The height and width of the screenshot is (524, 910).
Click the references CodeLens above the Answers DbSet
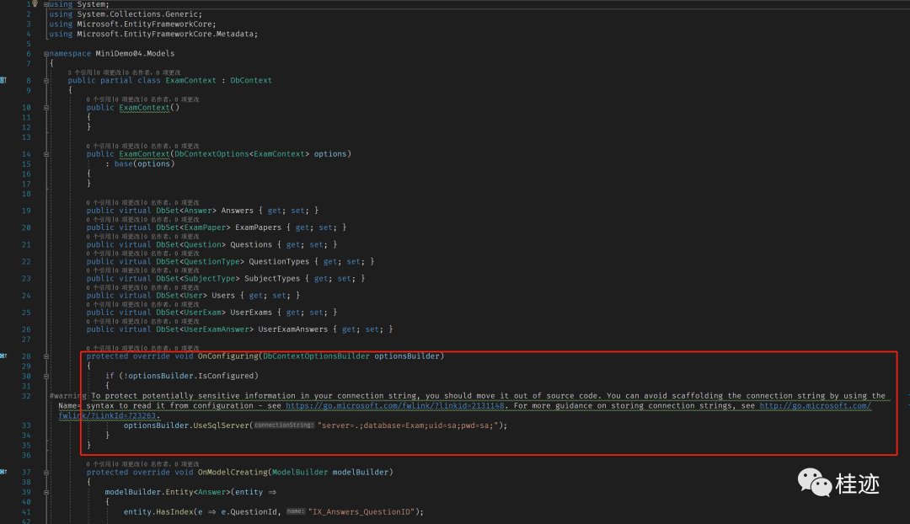(99, 202)
